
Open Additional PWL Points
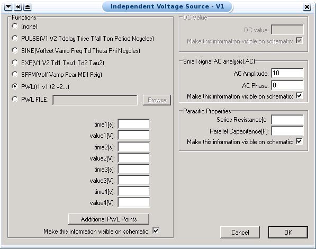(x=109, y=219)
